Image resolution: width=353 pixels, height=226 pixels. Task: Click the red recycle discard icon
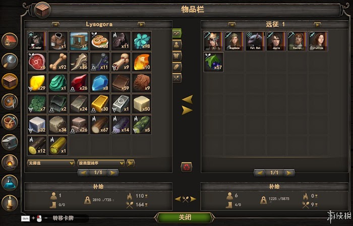click(x=187, y=167)
